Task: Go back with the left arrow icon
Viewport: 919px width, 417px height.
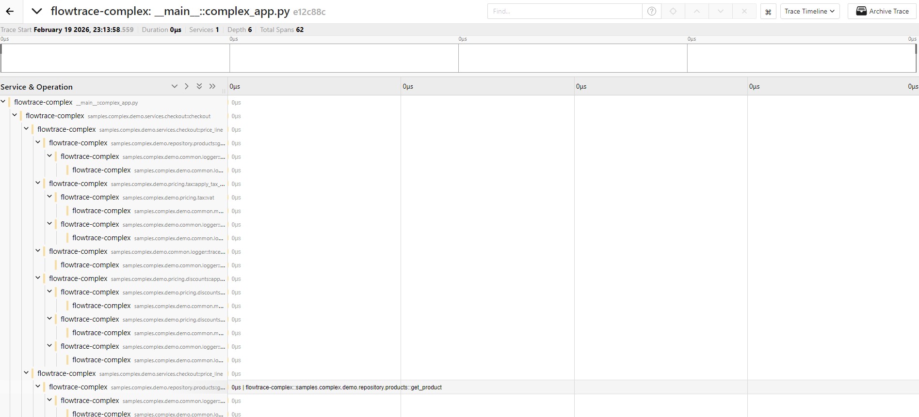Action: [x=10, y=11]
